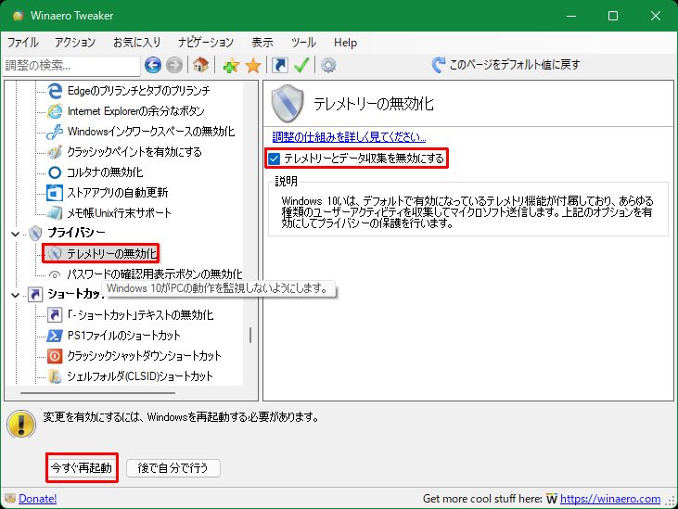This screenshot has height=509, width=678.
Task: Click the eye icon for password reveal item
Action: 55,274
